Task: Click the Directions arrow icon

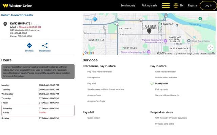Action: 29,46
